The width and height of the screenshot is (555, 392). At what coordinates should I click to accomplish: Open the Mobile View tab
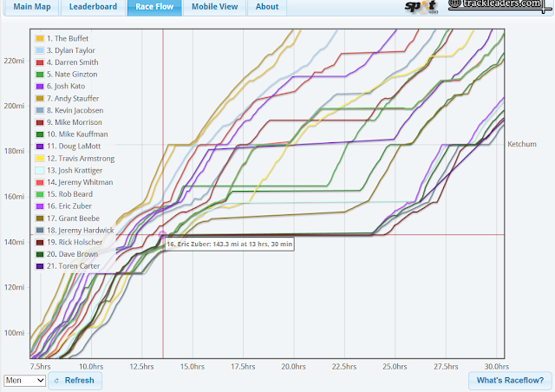(214, 7)
